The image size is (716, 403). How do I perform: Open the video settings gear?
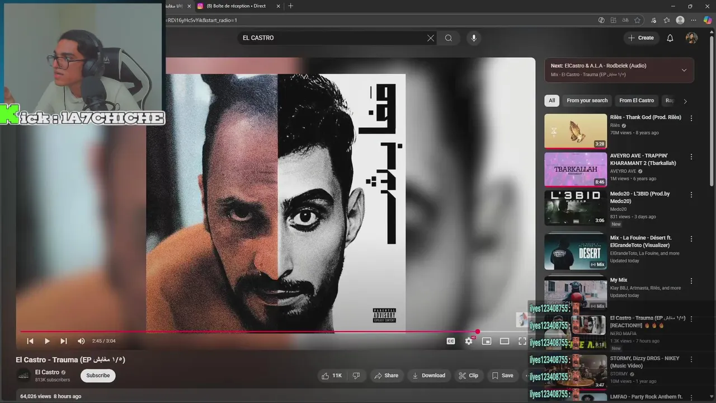coord(469,341)
